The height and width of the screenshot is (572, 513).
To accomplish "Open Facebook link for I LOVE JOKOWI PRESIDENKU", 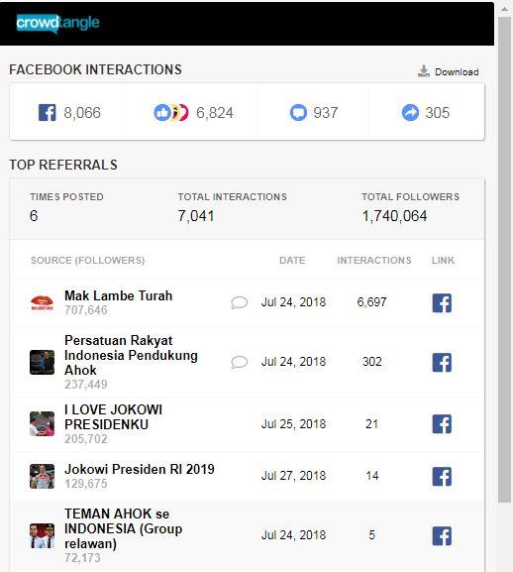I will coord(442,424).
